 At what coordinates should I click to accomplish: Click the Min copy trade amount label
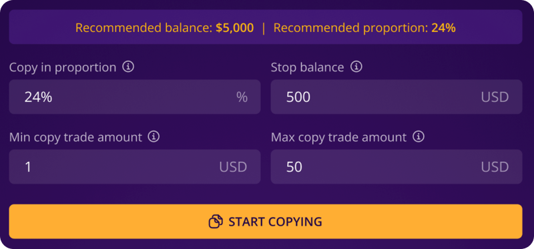(x=75, y=137)
